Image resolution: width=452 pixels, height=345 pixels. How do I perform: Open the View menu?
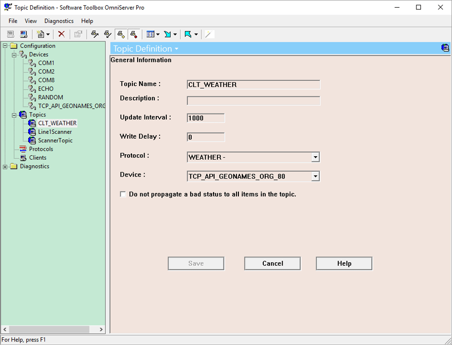click(x=31, y=21)
